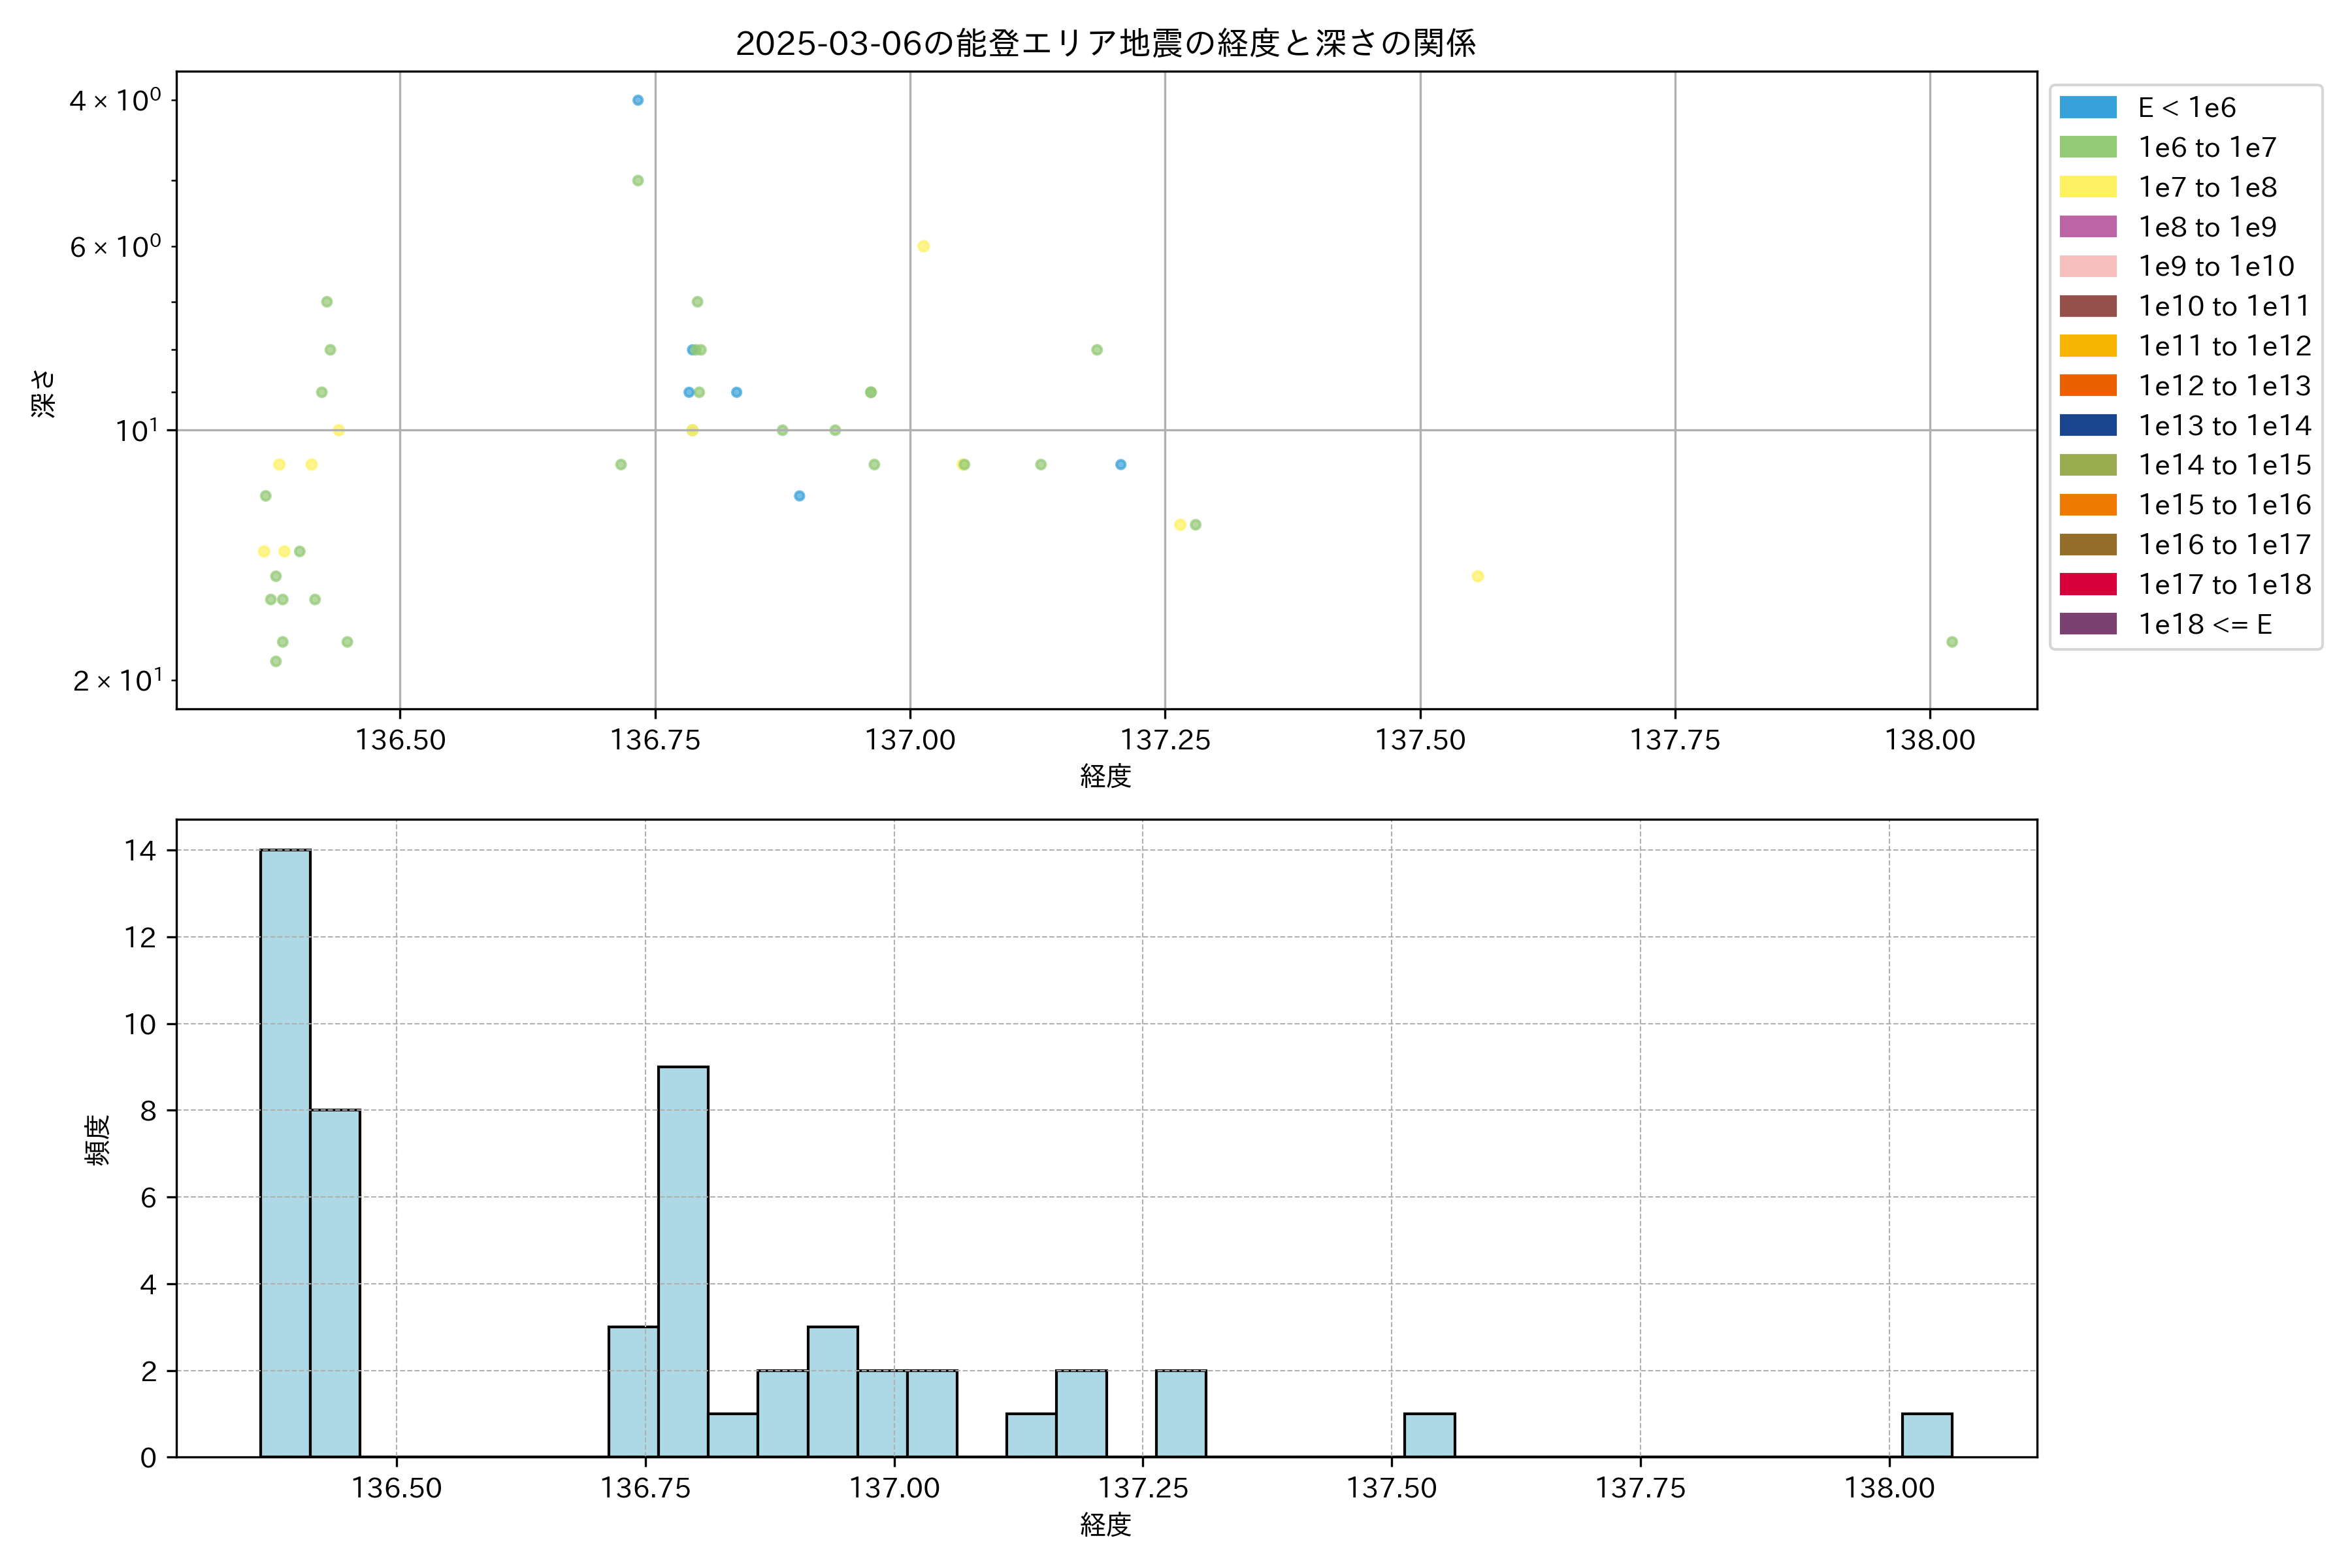Click the yellow scatter point at depth 6
This screenshot has width=2352, height=1568.
click(x=923, y=246)
